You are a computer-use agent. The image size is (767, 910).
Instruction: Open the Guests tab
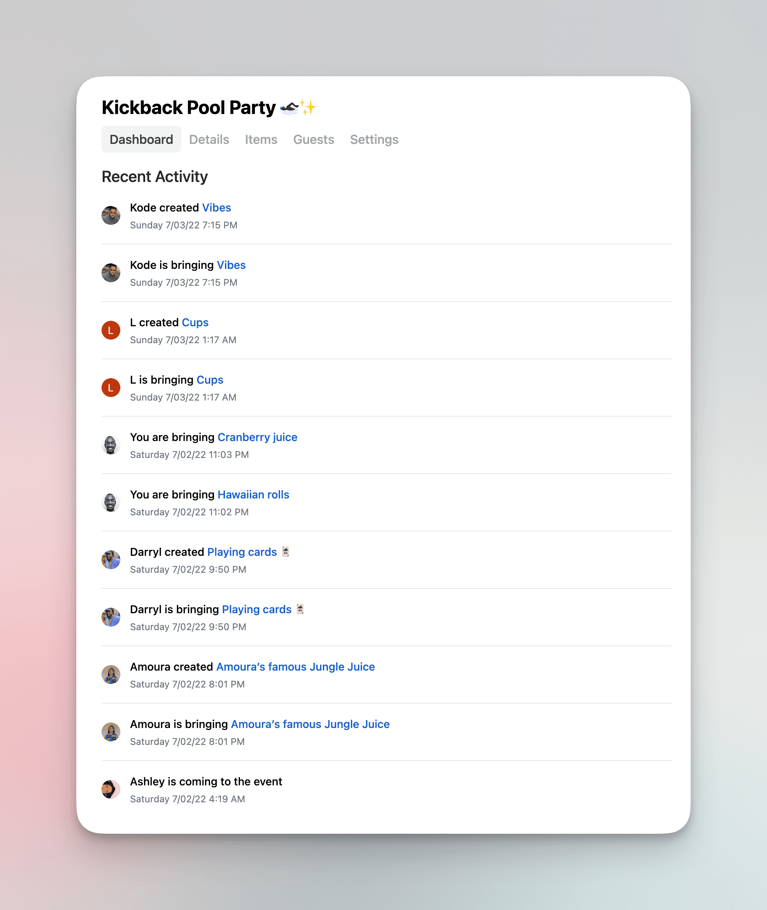pyautogui.click(x=313, y=139)
